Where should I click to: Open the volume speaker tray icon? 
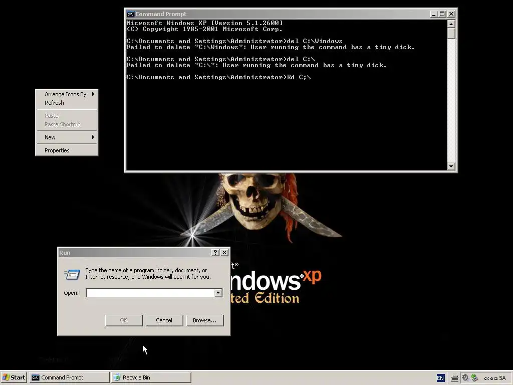(x=465, y=378)
